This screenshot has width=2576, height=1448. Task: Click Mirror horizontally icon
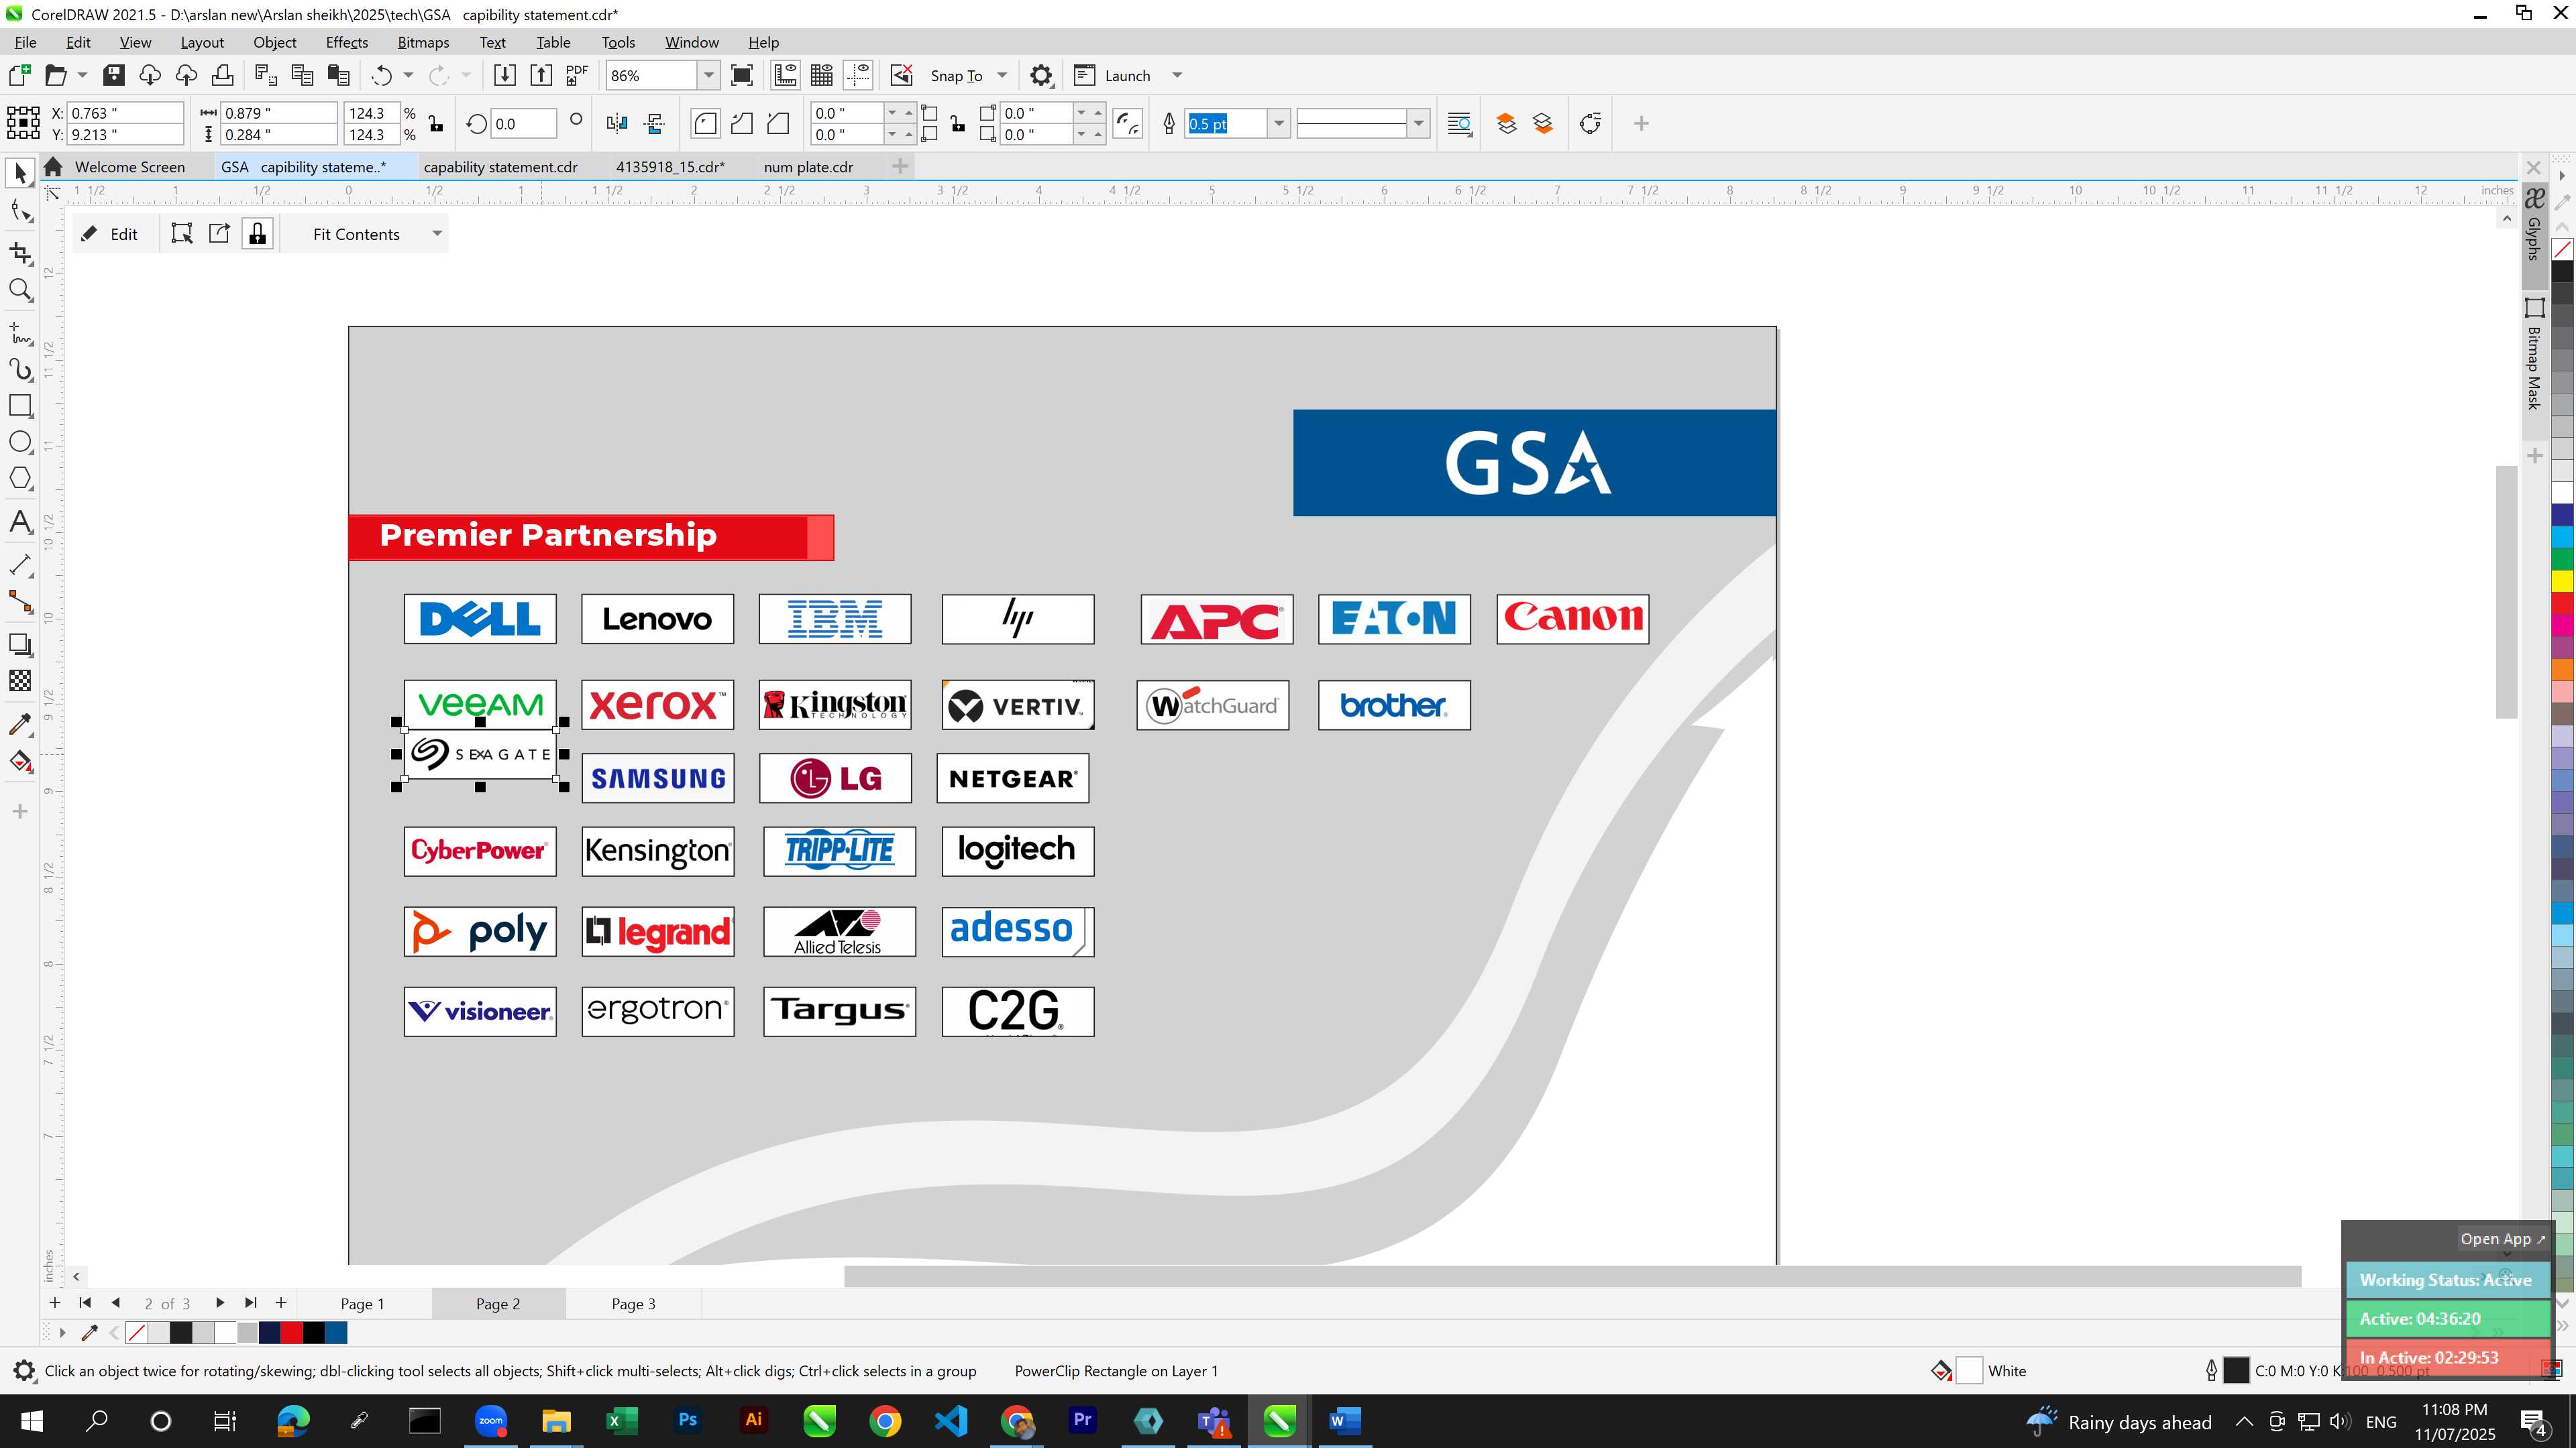coord(617,124)
